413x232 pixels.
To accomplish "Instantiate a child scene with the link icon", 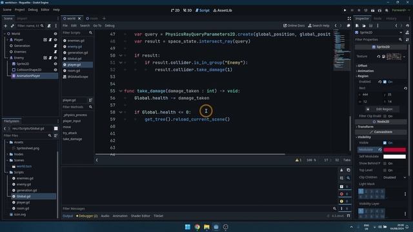I will [x=12, y=26].
